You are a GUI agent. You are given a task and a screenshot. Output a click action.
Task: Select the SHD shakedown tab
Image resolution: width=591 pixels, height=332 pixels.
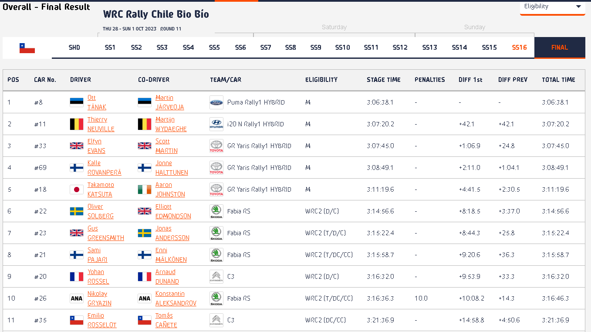click(74, 47)
